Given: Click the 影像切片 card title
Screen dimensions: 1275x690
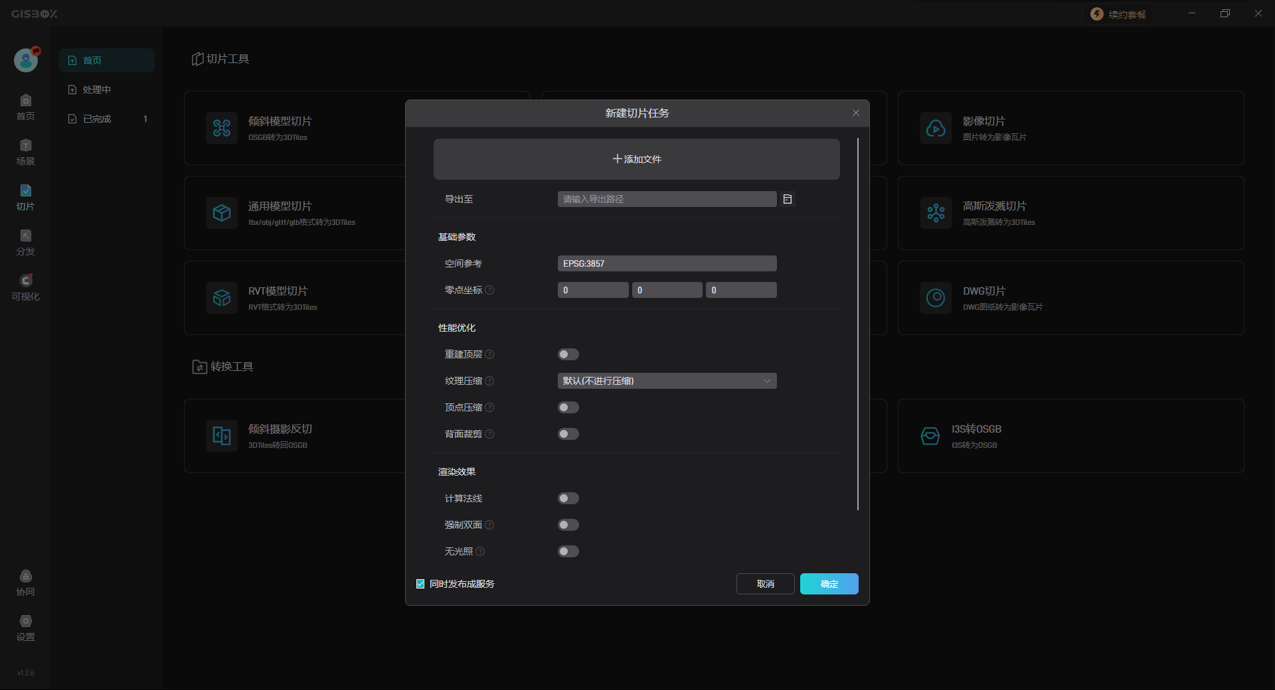Looking at the screenshot, I should (x=984, y=121).
